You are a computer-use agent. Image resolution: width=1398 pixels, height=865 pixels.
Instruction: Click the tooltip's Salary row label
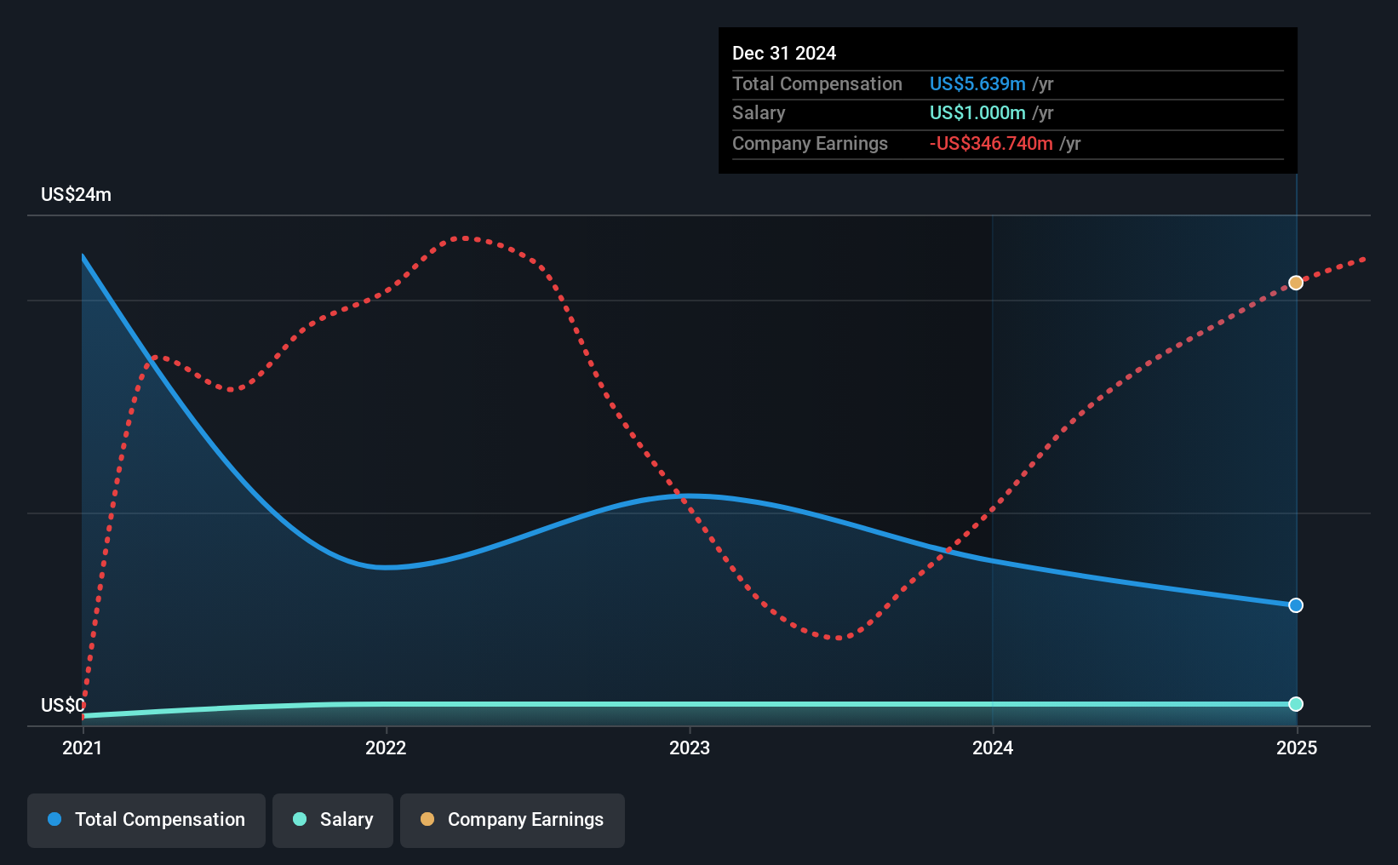pyautogui.click(x=759, y=112)
